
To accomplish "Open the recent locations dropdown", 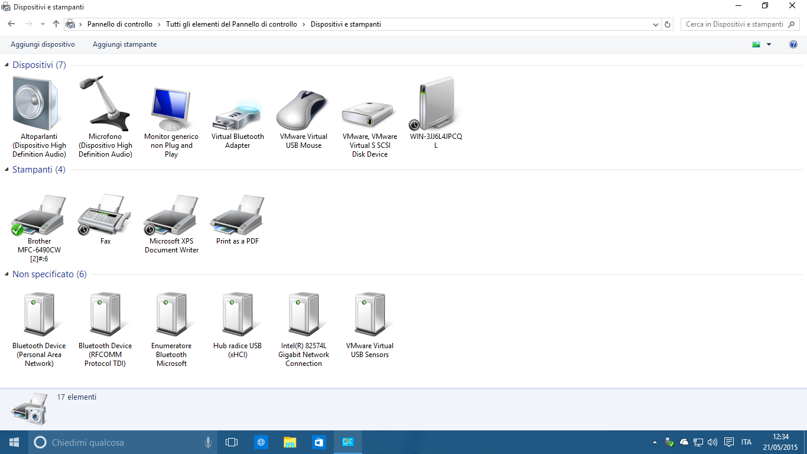I will pyautogui.click(x=43, y=24).
